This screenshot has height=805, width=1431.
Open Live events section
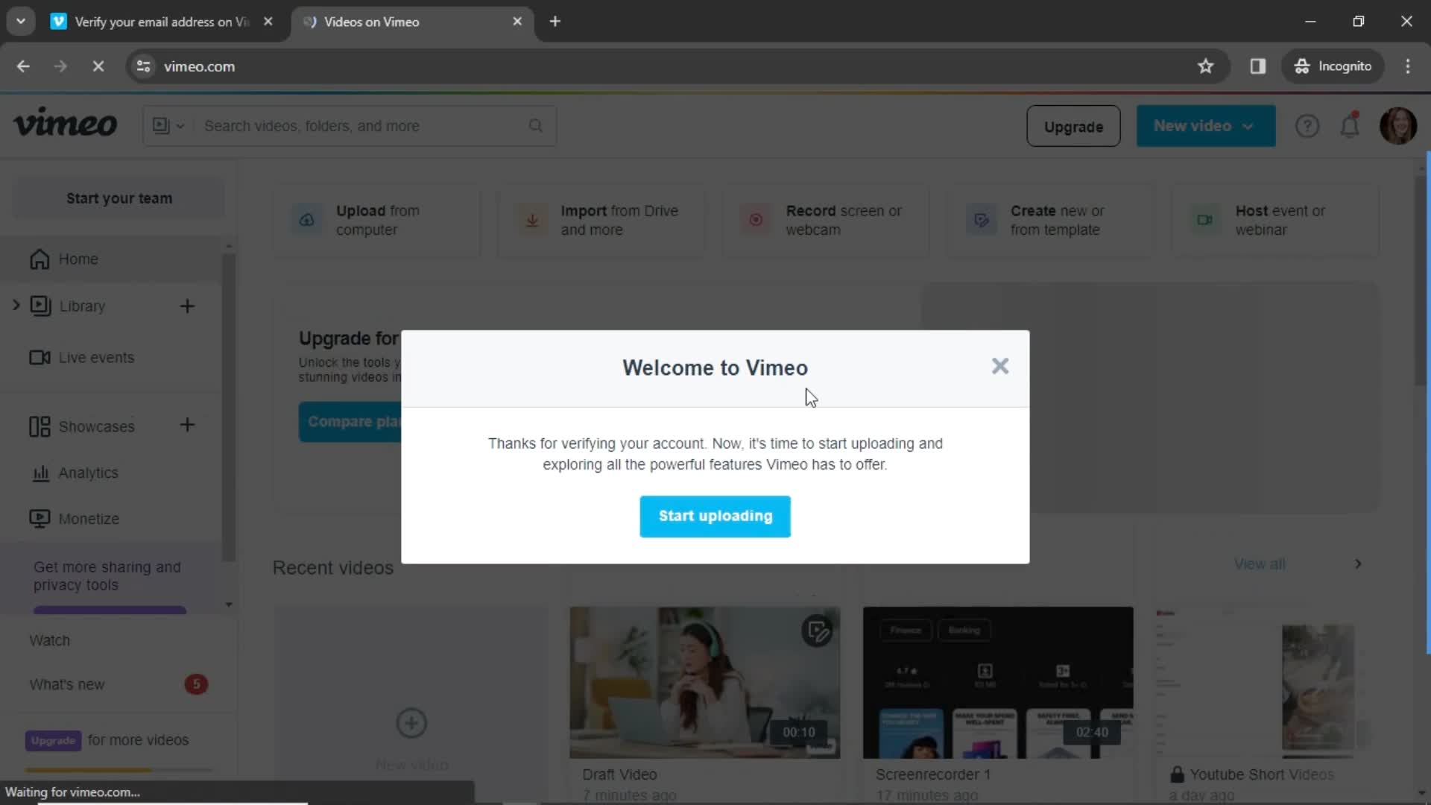(x=96, y=357)
